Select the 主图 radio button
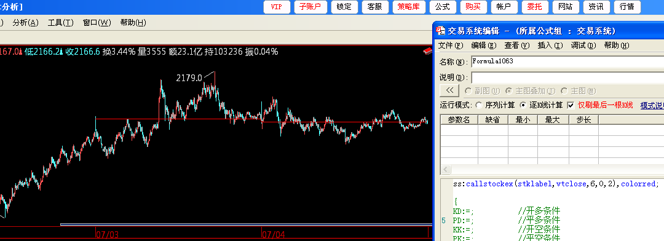Screen dimensions: 664x241 pyautogui.click(x=564, y=91)
